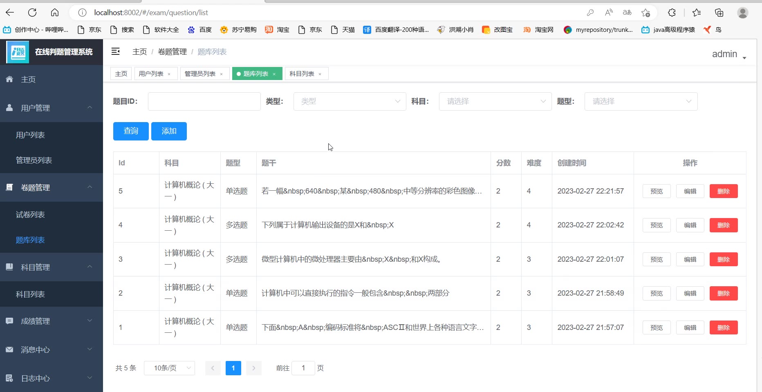Open the 类型 dropdown filter
The width and height of the screenshot is (762, 392).
tap(350, 101)
